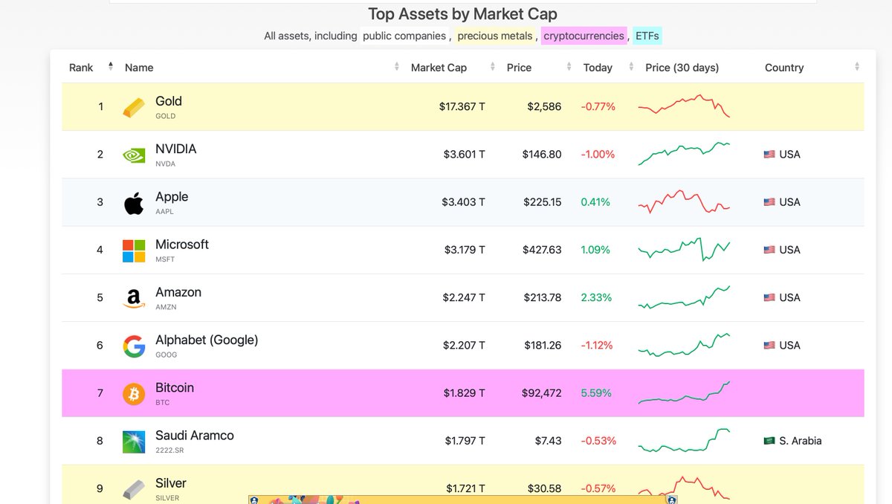The width and height of the screenshot is (892, 504).
Task: Open the cryptocurrencies filter
Action: pyautogui.click(x=584, y=36)
